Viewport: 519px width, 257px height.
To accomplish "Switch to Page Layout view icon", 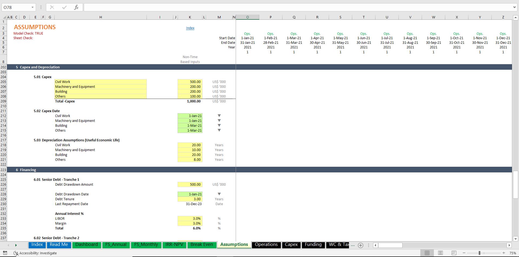I will coord(440,253).
